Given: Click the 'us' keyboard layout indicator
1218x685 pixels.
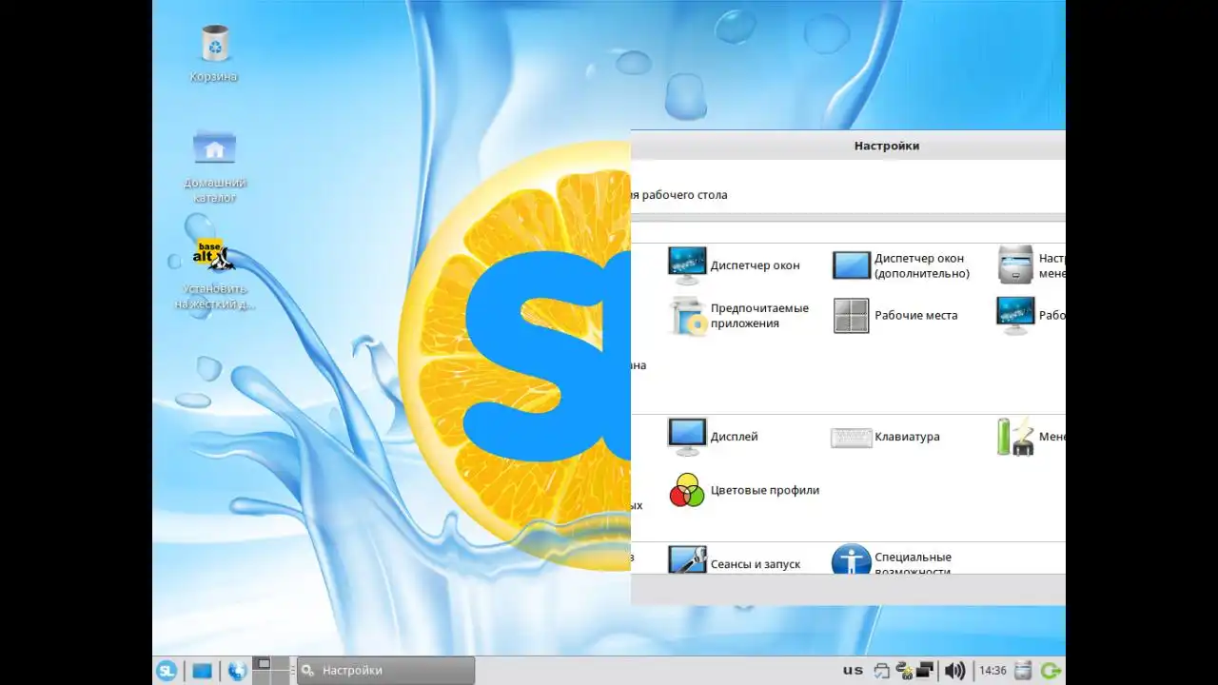Looking at the screenshot, I should (853, 670).
